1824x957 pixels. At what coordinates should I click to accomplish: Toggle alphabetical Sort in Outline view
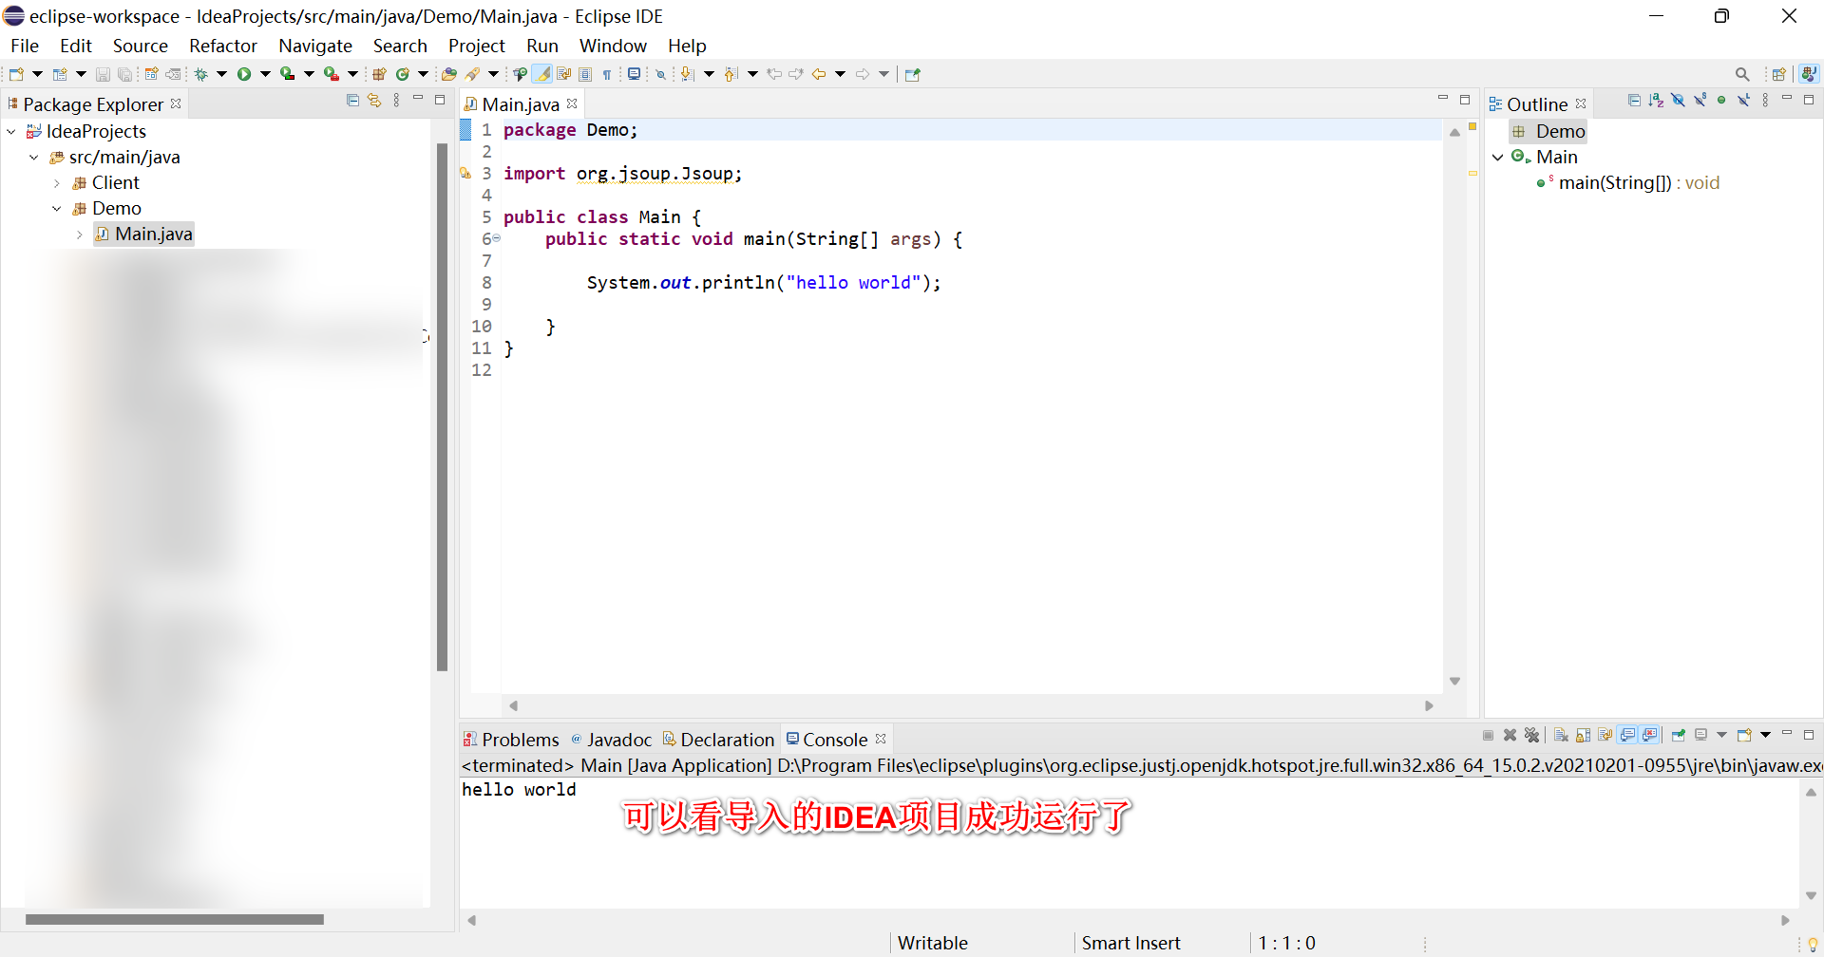point(1656,100)
